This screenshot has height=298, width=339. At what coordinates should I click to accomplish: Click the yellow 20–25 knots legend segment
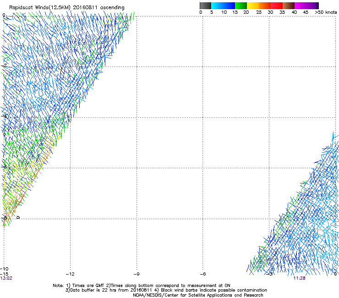(x=253, y=6)
